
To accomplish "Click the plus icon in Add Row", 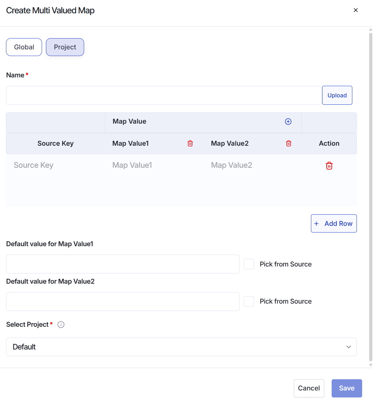I will pyautogui.click(x=317, y=223).
